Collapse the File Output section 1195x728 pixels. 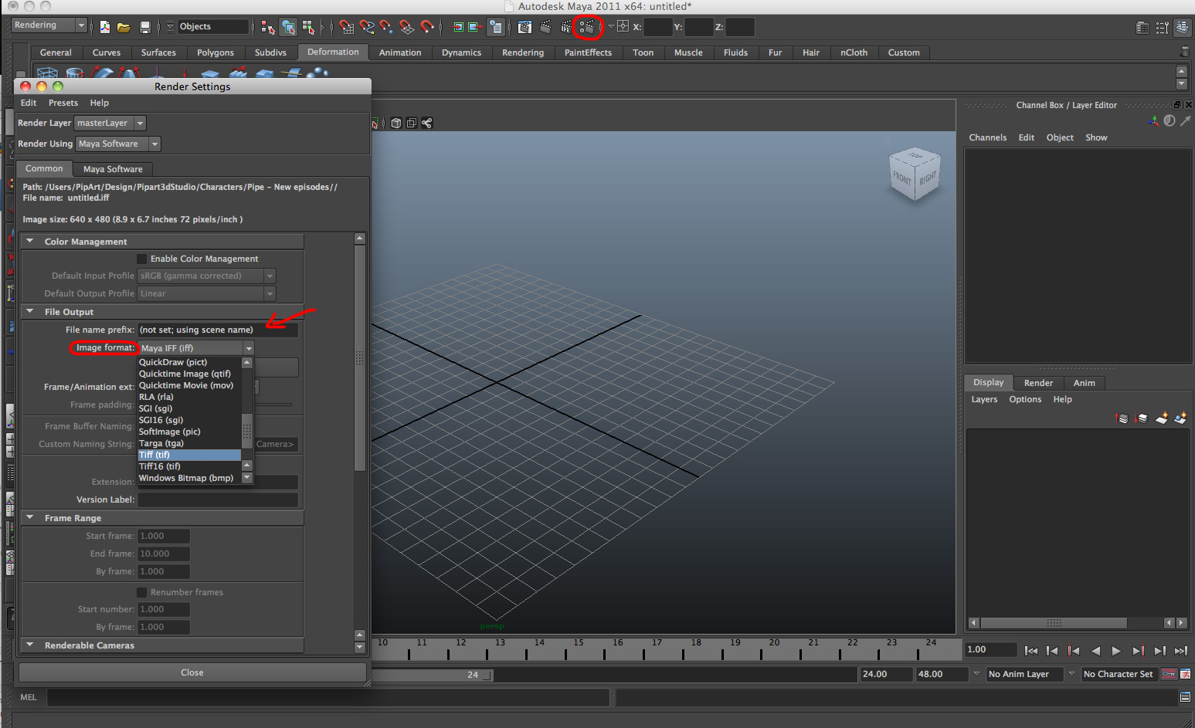(x=30, y=312)
